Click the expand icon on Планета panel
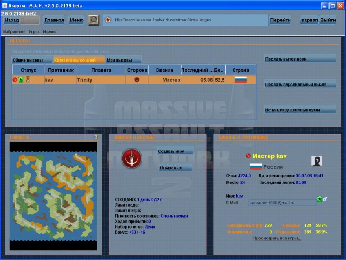Screen dimensions: 346x260 [x=96, y=137]
